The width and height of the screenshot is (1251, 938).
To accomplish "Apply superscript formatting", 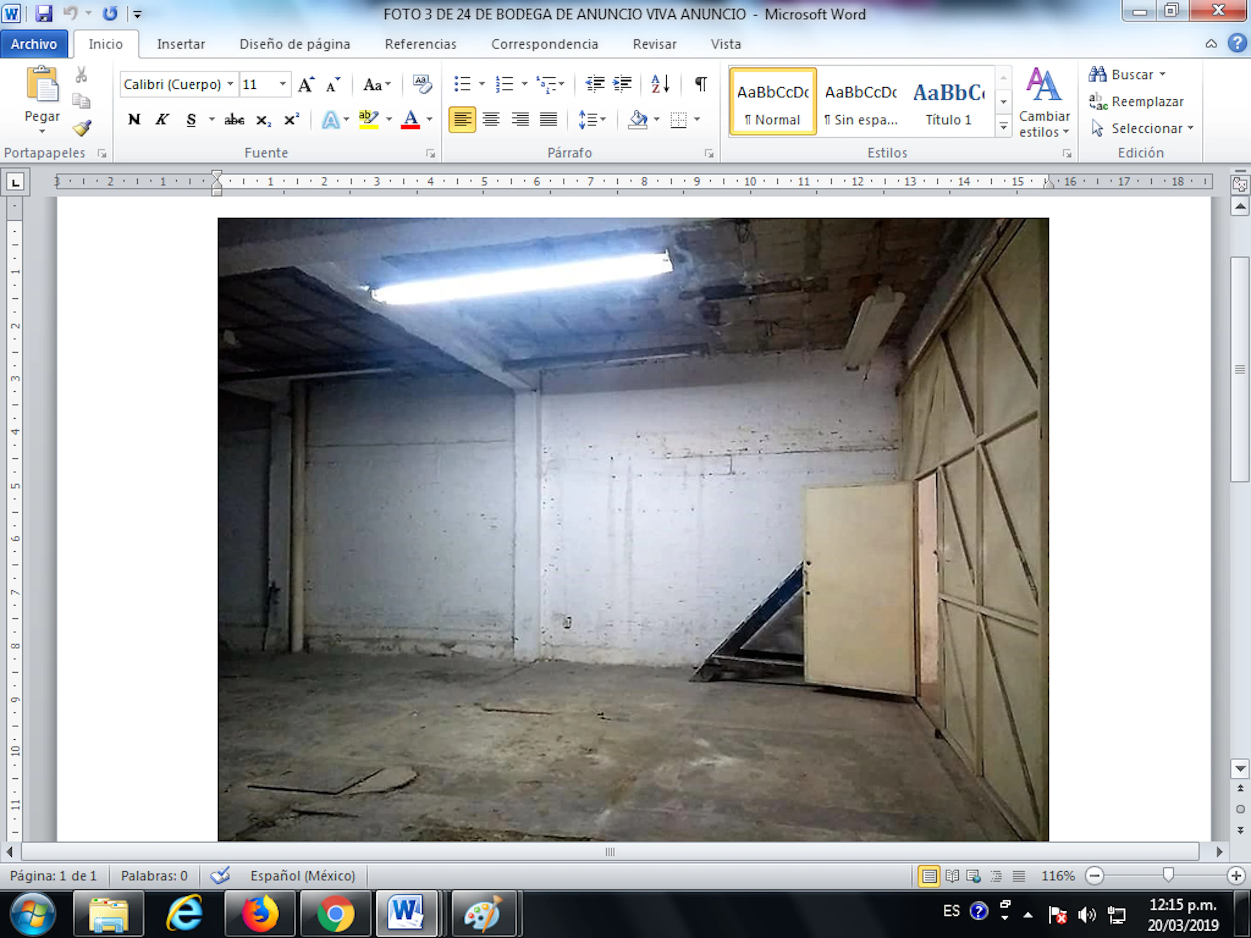I will [291, 120].
